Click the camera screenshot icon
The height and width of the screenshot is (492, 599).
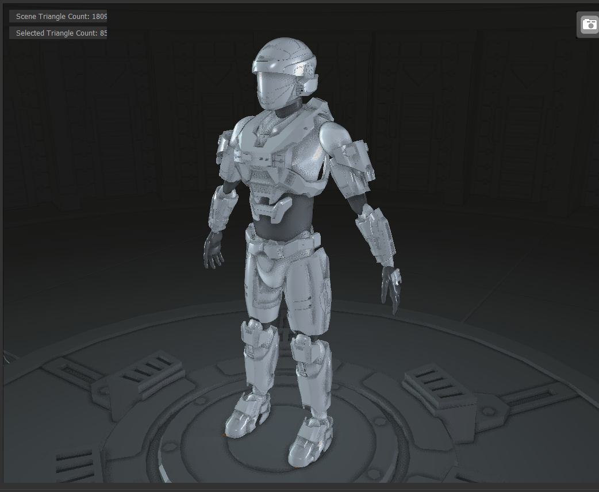[x=589, y=25]
